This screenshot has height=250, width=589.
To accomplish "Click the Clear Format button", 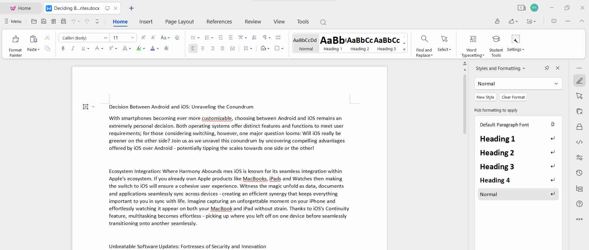I will point(513,97).
